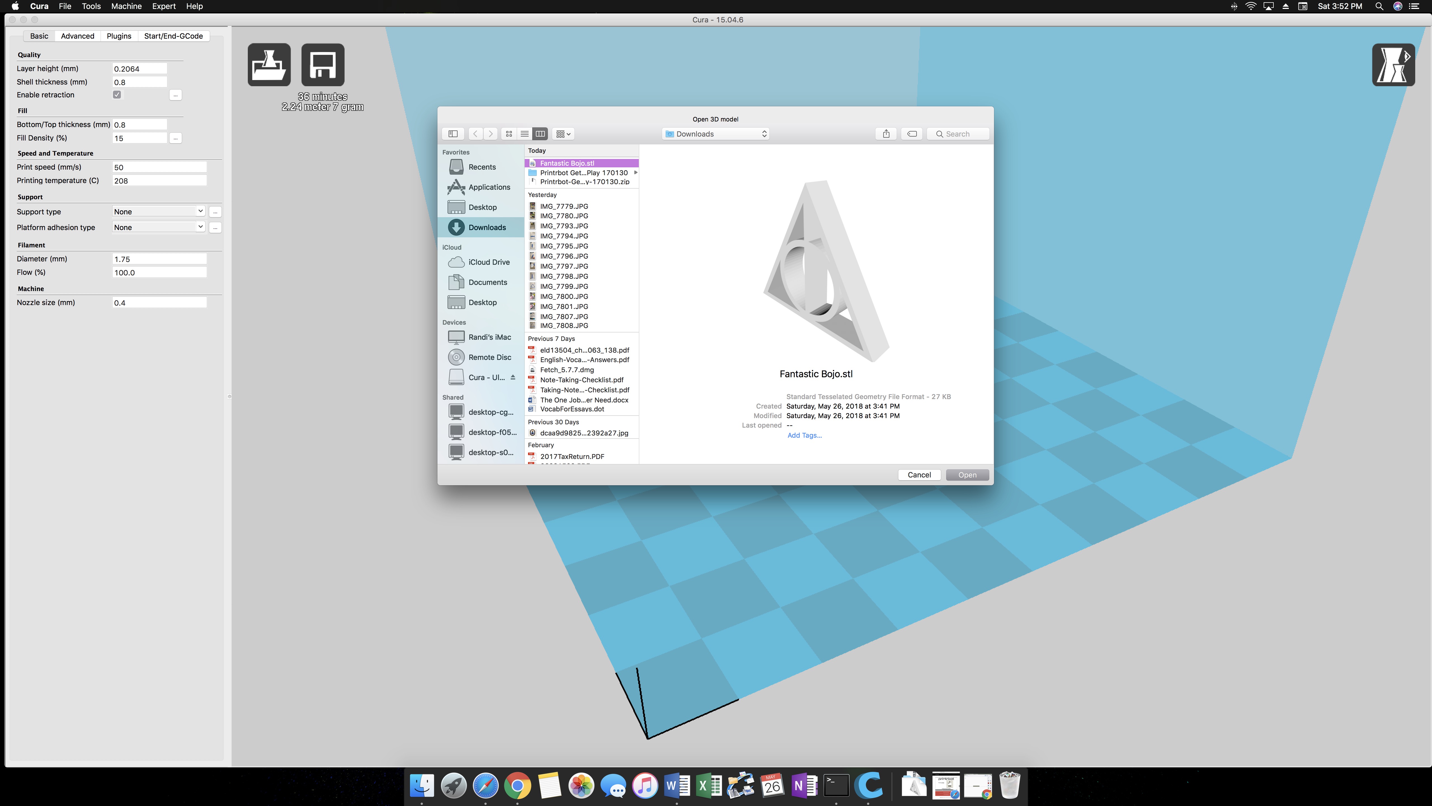Viewport: 1432px width, 806px height.
Task: Open retraction settings ellipsis button
Action: 176,95
